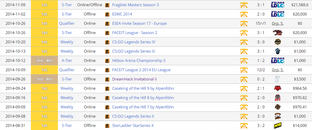
Task: Click the Titan logo in DreamHack Invitational row
Action: (277, 79)
